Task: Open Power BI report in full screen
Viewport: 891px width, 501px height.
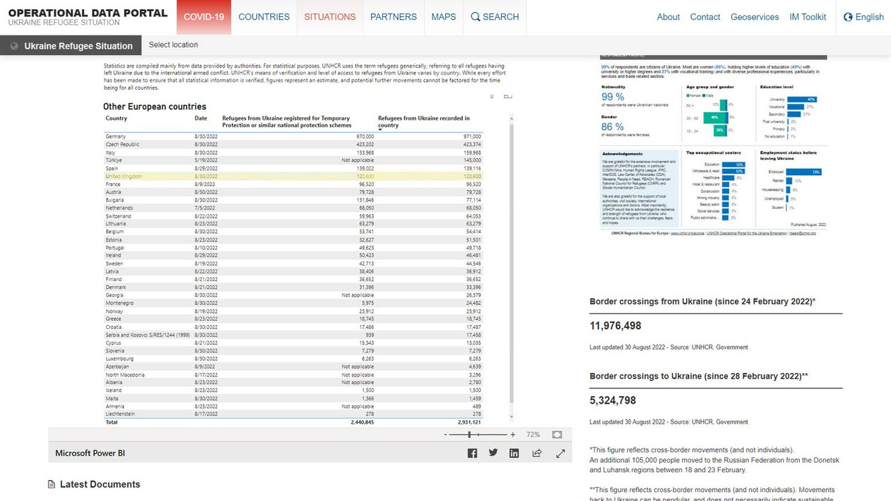Action: click(560, 453)
